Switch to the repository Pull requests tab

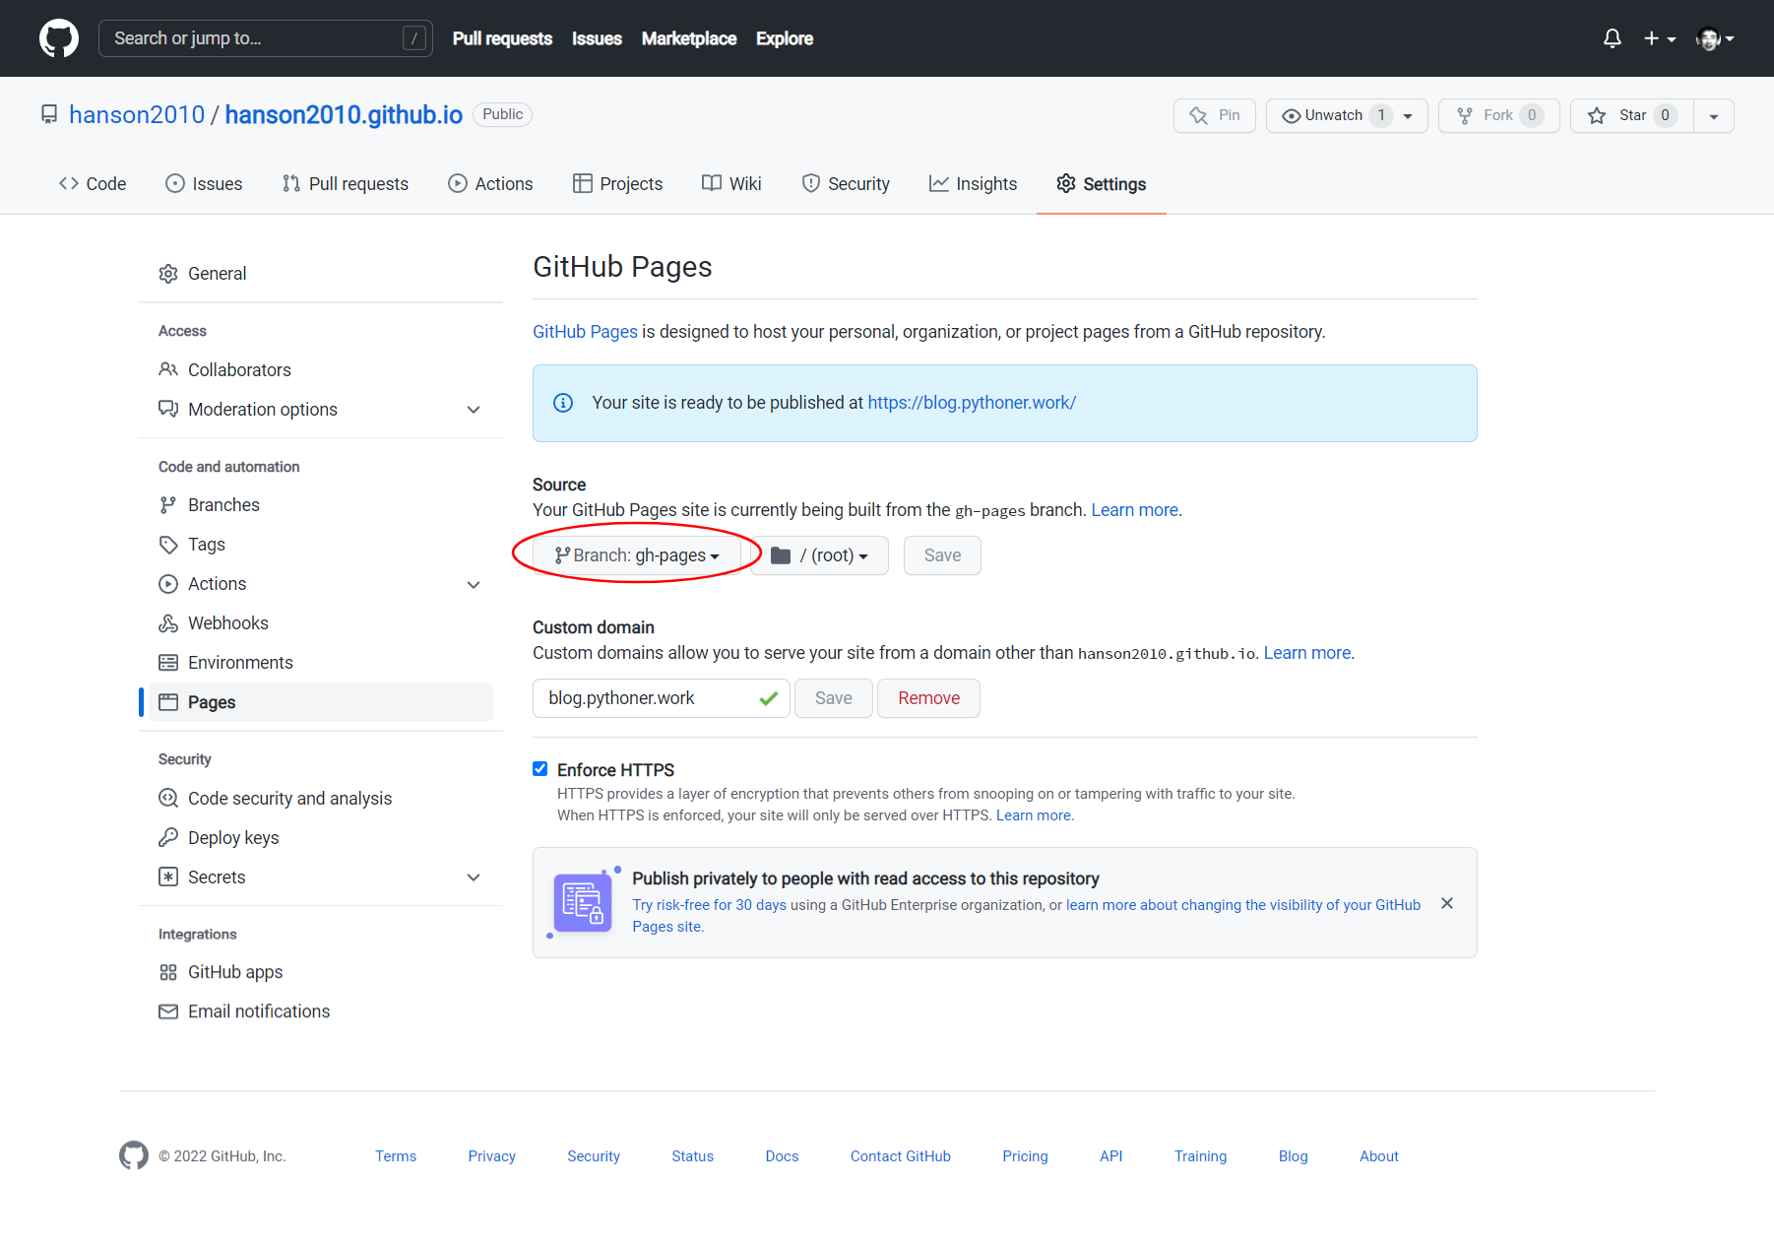(345, 184)
